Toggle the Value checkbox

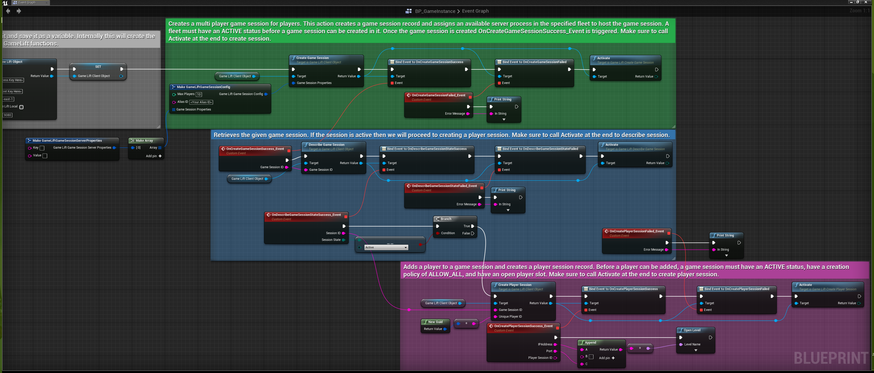click(45, 156)
